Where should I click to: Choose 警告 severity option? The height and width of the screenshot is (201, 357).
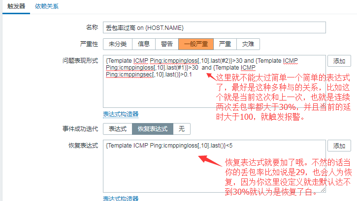tap(167, 44)
